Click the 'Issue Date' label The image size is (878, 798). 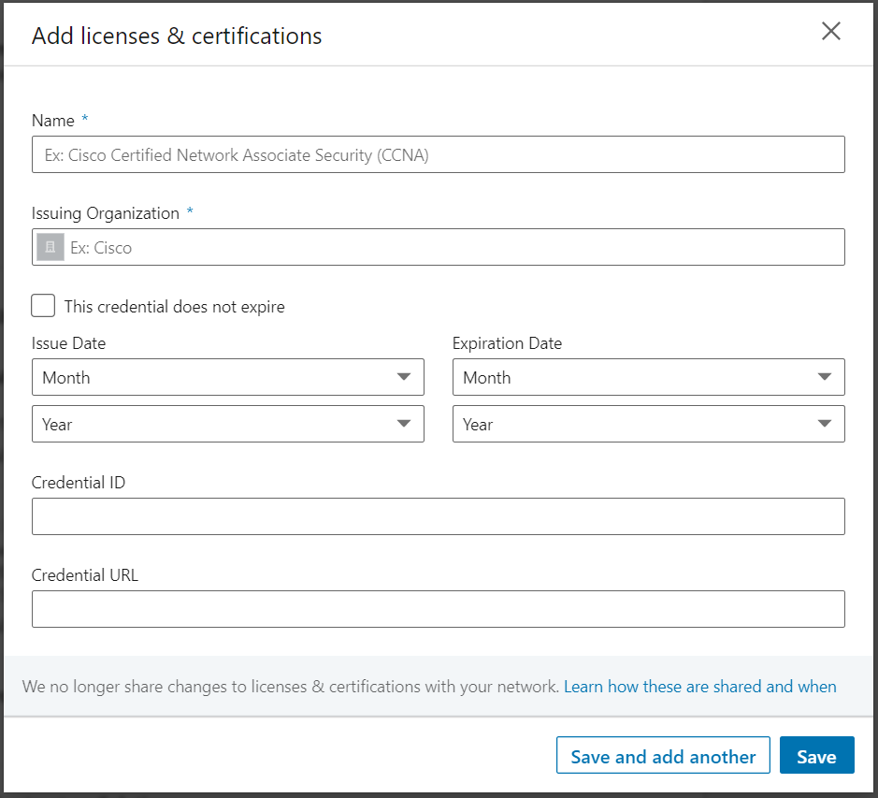click(x=68, y=343)
